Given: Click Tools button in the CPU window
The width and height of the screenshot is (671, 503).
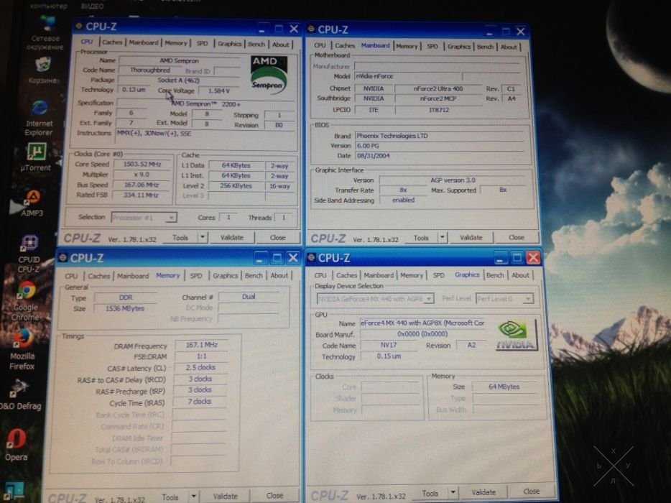Looking at the screenshot, I should (x=180, y=237).
